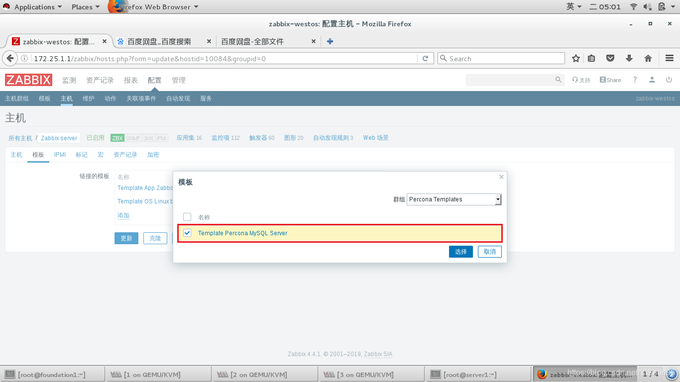Image resolution: width=680 pixels, height=382 pixels.
Task: Open the 资产记录 top menu
Action: coord(100,80)
